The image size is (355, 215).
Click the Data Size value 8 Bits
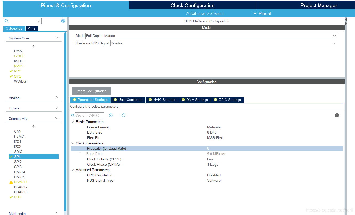click(x=212, y=132)
